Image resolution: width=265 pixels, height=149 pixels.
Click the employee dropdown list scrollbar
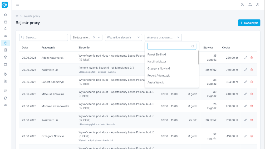pyautogui.click(x=198, y=57)
